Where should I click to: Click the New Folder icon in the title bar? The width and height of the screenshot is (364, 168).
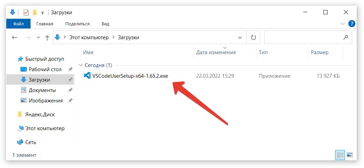click(34, 12)
